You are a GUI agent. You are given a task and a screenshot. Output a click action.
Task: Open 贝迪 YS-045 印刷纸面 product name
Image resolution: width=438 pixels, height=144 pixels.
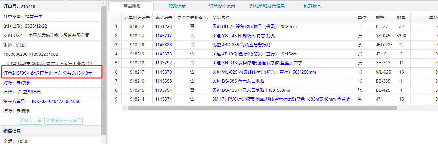coord(243,36)
